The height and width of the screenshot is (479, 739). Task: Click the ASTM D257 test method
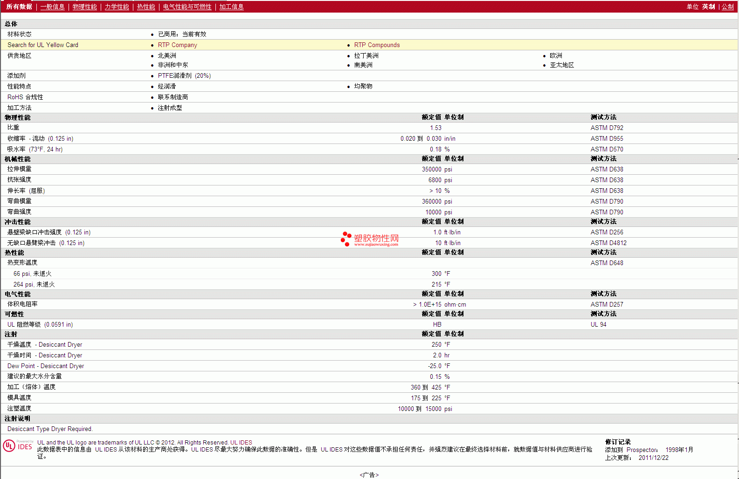click(x=607, y=304)
